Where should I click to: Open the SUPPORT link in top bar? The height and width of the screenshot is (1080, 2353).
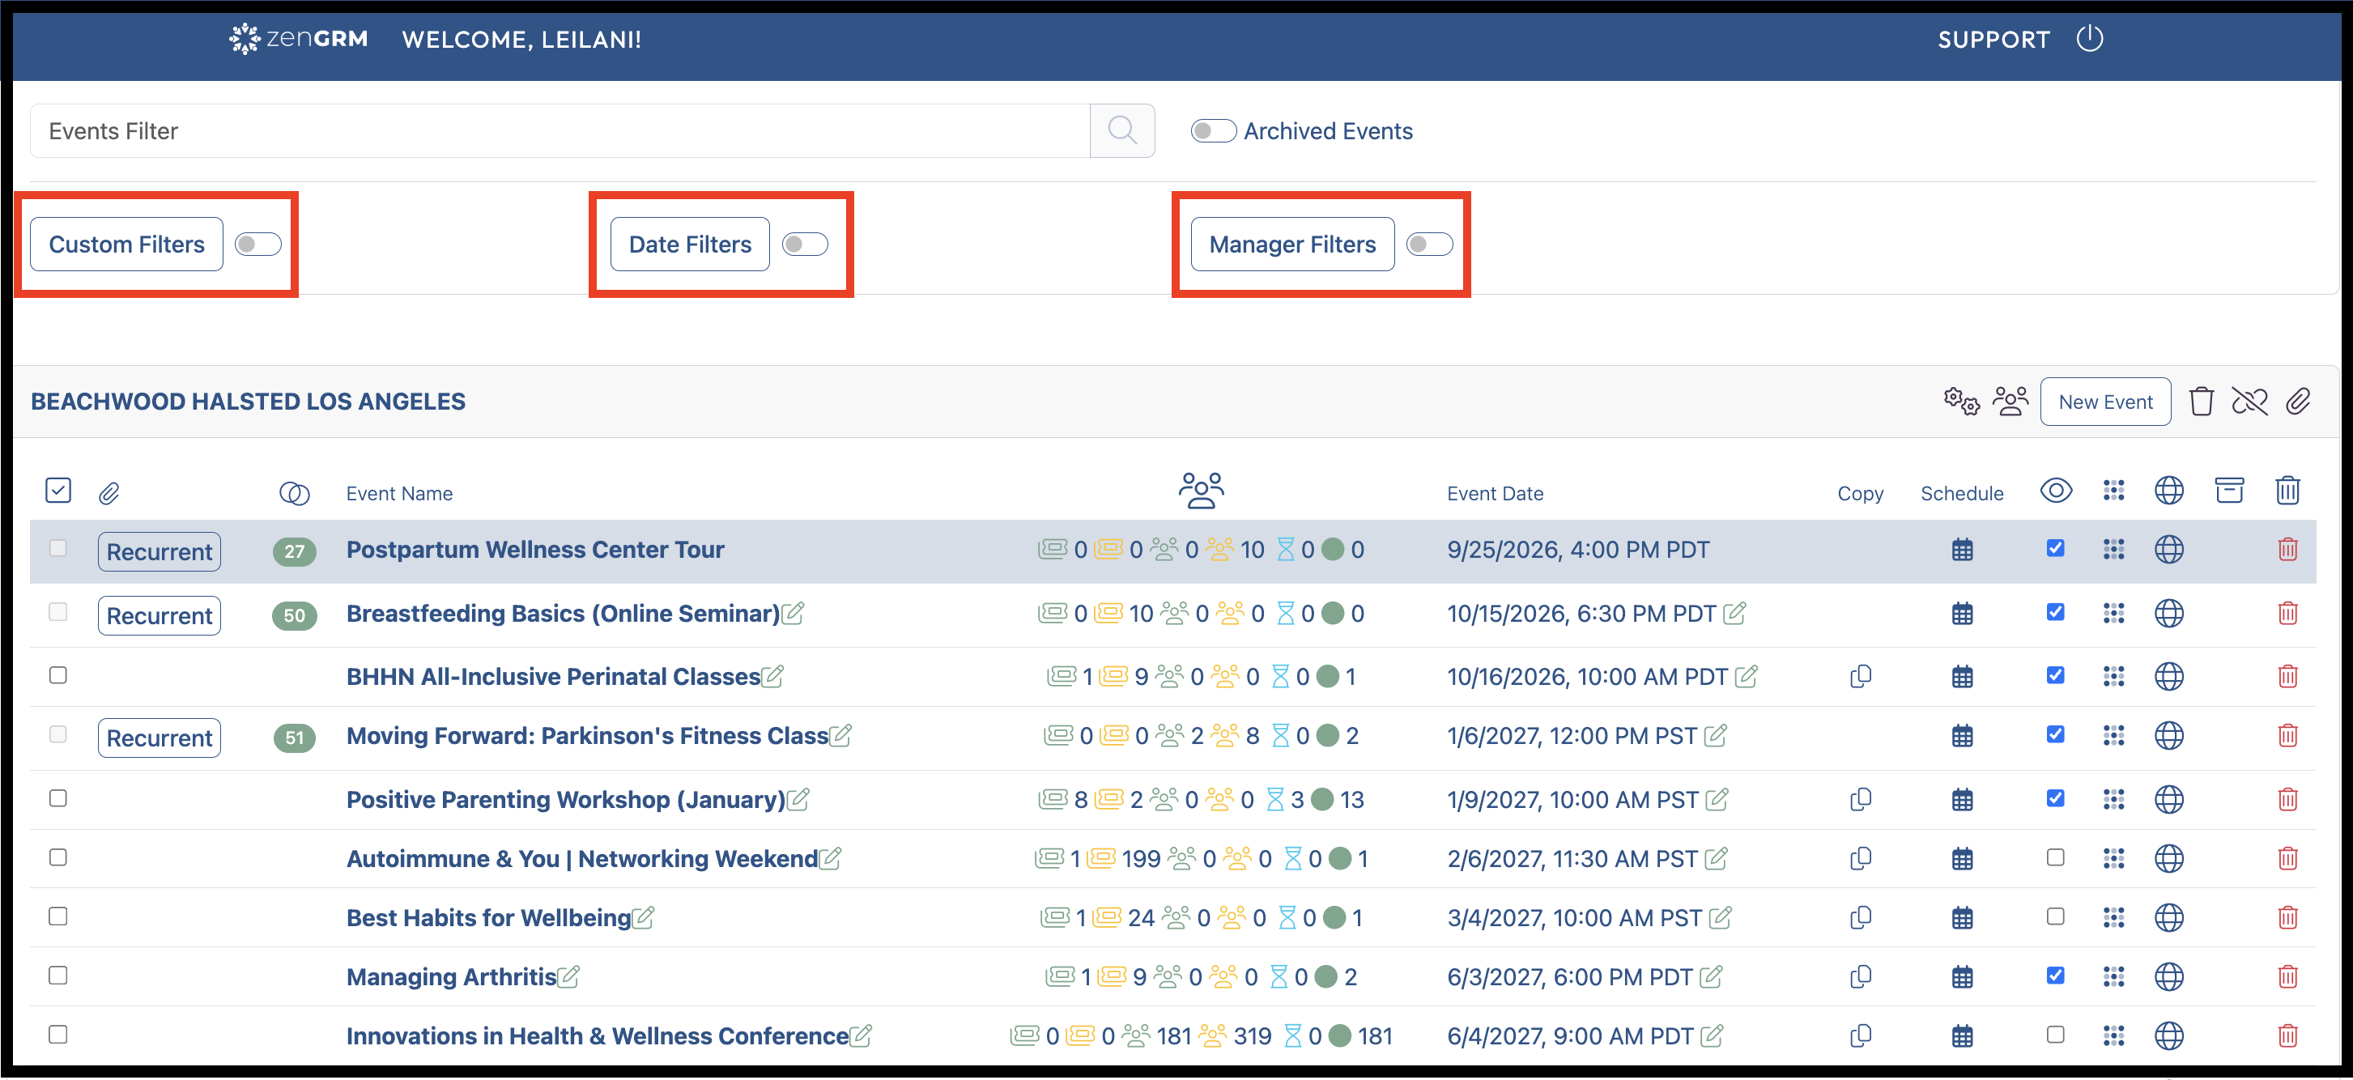(1993, 39)
